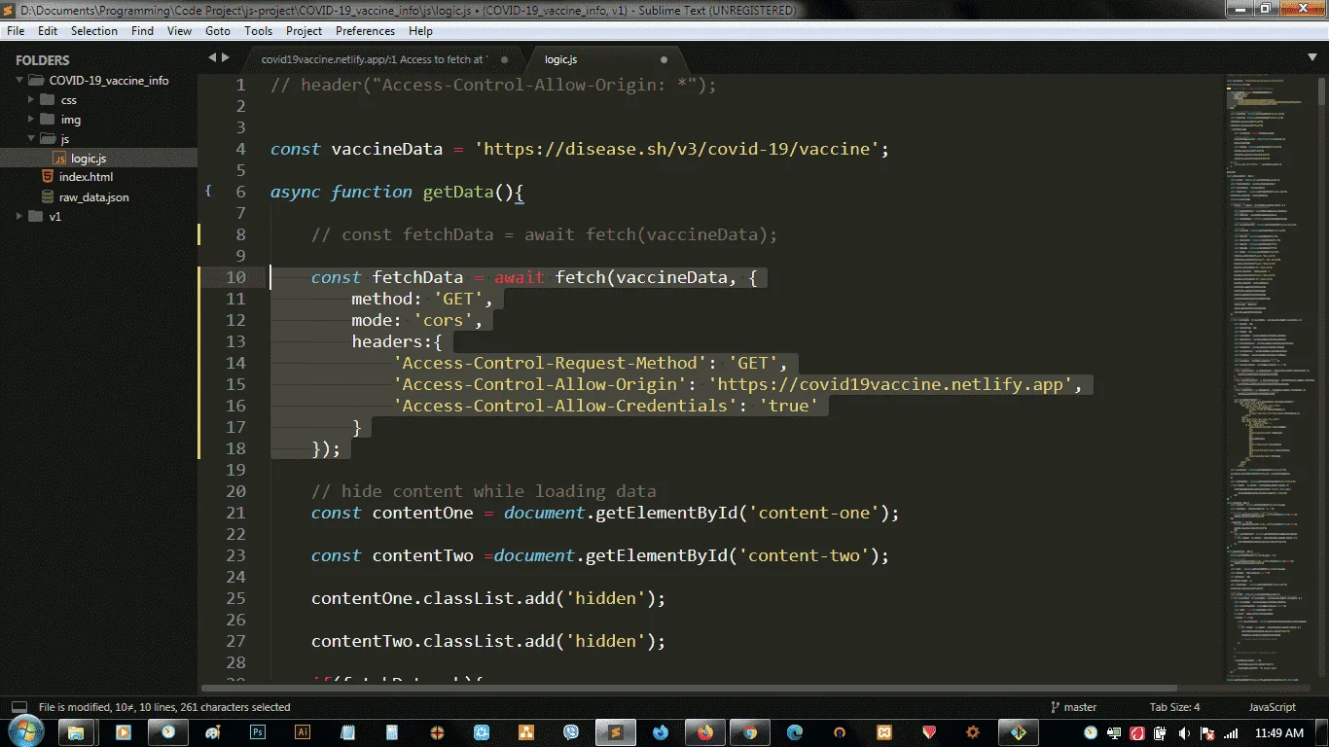Click line number 21 in the gutter
The width and height of the screenshot is (1329, 747).
pos(235,513)
